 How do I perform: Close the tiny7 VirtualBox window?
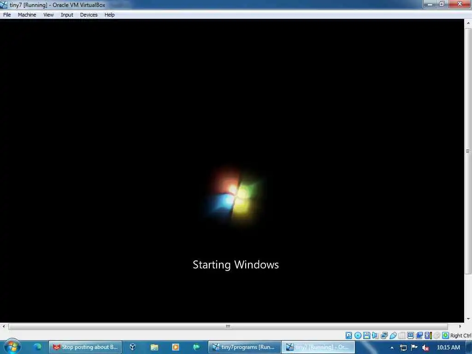click(460, 4)
